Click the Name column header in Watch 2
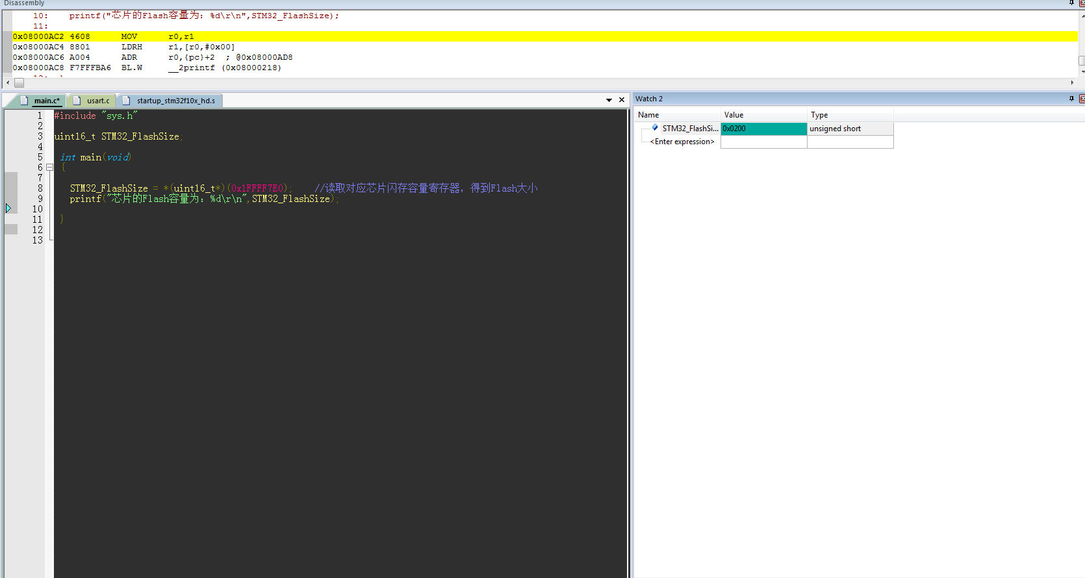 (x=677, y=115)
